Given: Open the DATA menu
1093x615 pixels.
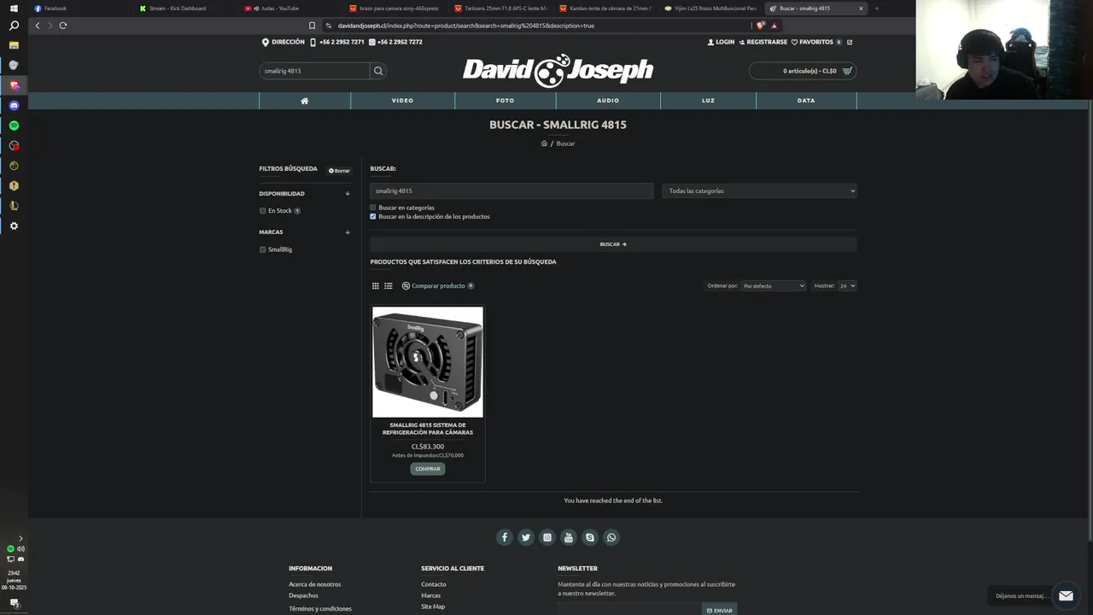Looking at the screenshot, I should (x=806, y=101).
